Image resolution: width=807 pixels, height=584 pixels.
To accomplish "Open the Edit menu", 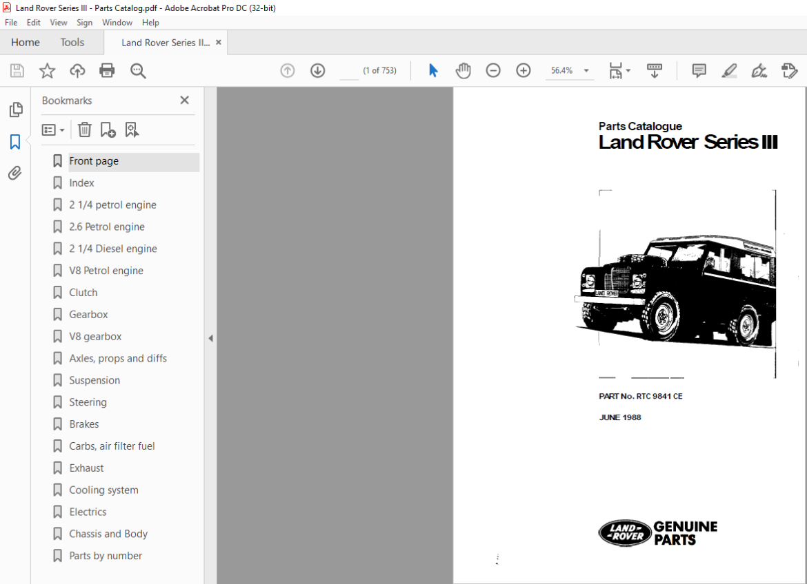I will tap(34, 23).
